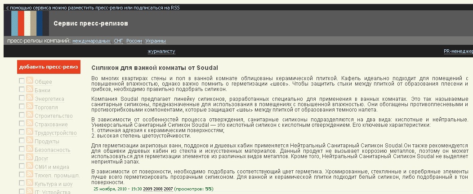Click the RSS icon next to Безопасность

tap(30, 148)
